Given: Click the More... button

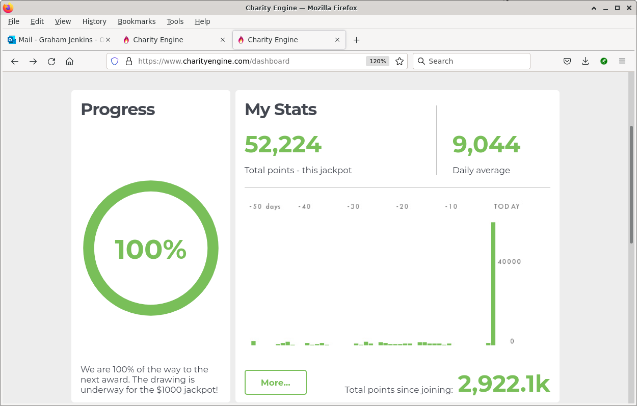Looking at the screenshot, I should (276, 383).
